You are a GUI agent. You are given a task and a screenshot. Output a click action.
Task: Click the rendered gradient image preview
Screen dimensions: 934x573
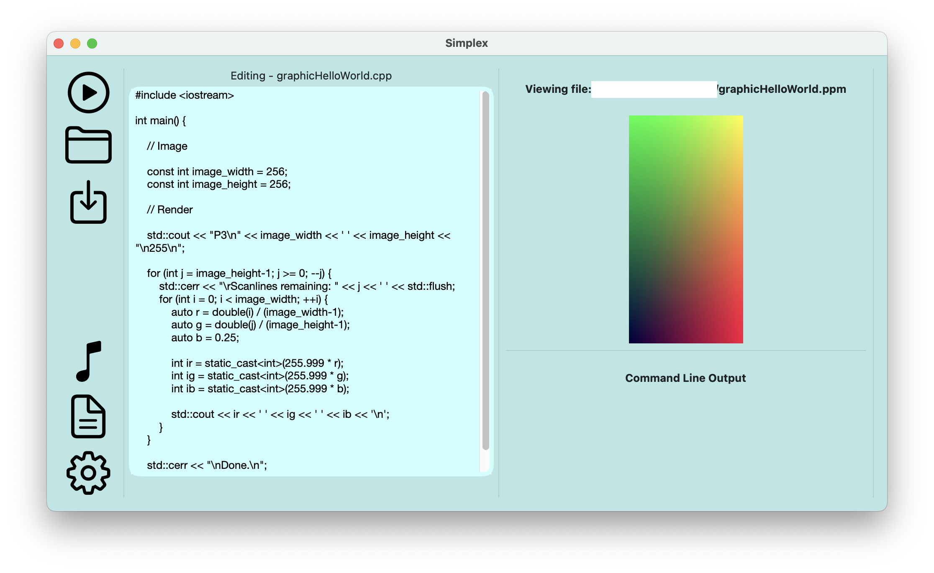click(685, 229)
